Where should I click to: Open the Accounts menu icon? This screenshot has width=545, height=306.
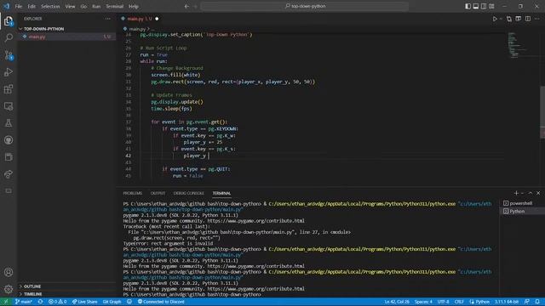tap(9, 272)
